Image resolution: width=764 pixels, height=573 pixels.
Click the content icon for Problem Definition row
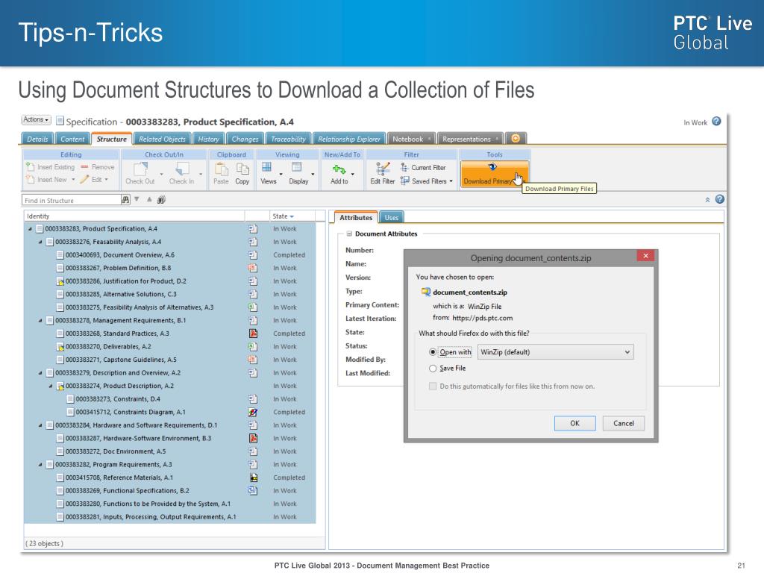tap(252, 268)
